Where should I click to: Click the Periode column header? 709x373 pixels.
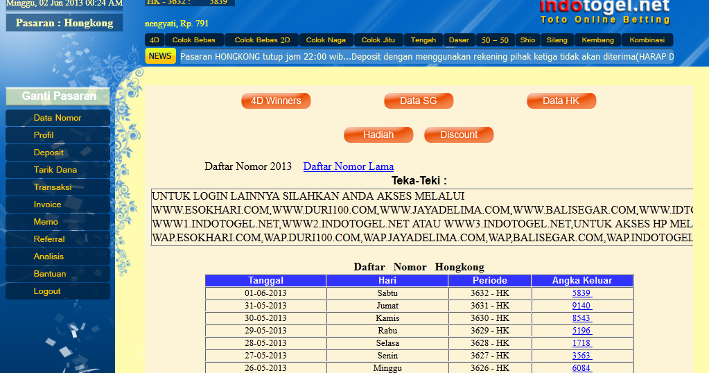point(490,281)
